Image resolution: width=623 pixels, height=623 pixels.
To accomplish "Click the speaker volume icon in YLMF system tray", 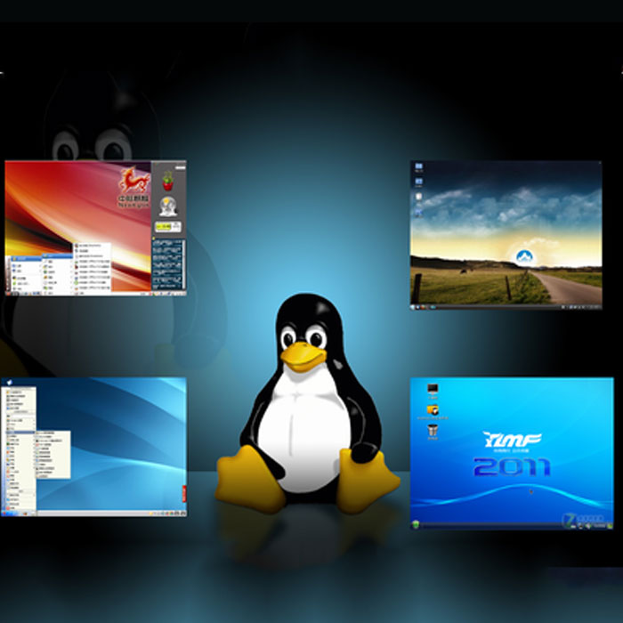I will (x=588, y=526).
